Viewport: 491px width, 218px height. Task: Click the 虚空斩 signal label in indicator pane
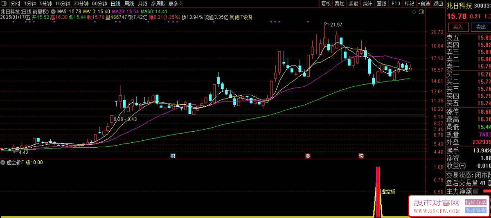388,191
